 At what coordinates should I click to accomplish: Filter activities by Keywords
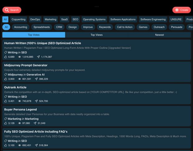pos(105,27)
